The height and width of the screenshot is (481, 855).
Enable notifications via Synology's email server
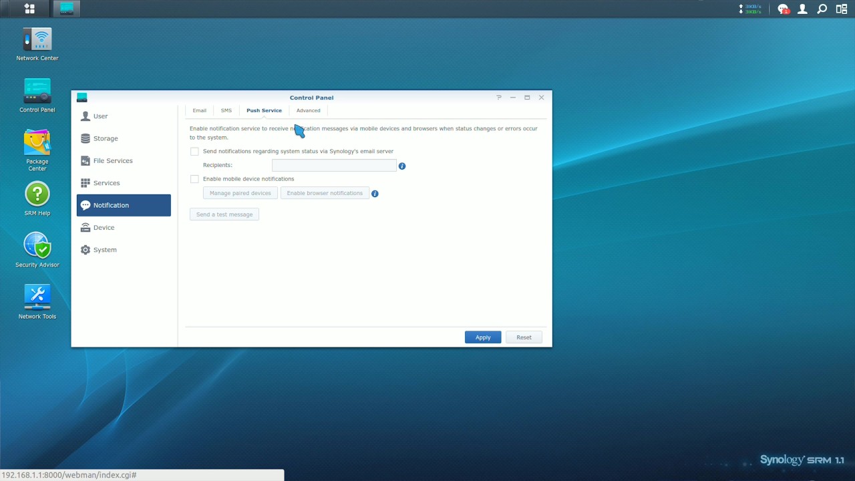[x=194, y=152]
